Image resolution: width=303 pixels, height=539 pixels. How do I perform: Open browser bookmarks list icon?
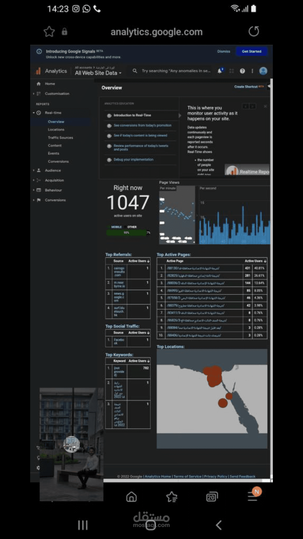[172, 497]
